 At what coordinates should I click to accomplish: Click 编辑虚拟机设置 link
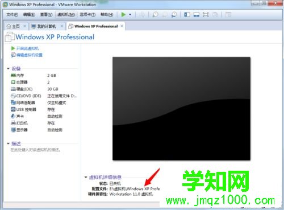coord(30,55)
